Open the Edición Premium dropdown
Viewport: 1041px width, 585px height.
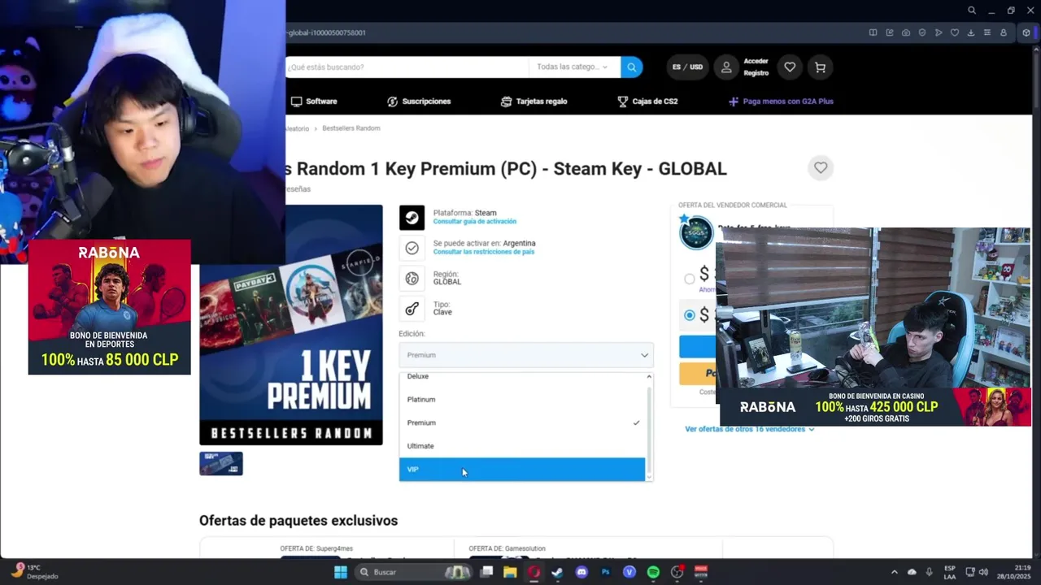[x=526, y=355]
